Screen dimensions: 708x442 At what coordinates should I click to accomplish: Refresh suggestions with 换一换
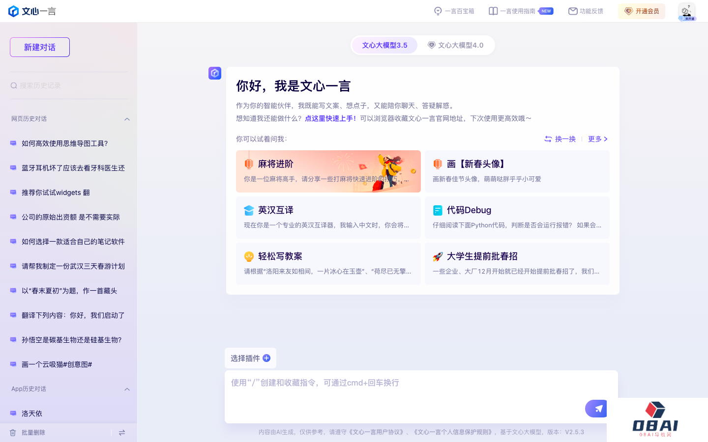560,139
